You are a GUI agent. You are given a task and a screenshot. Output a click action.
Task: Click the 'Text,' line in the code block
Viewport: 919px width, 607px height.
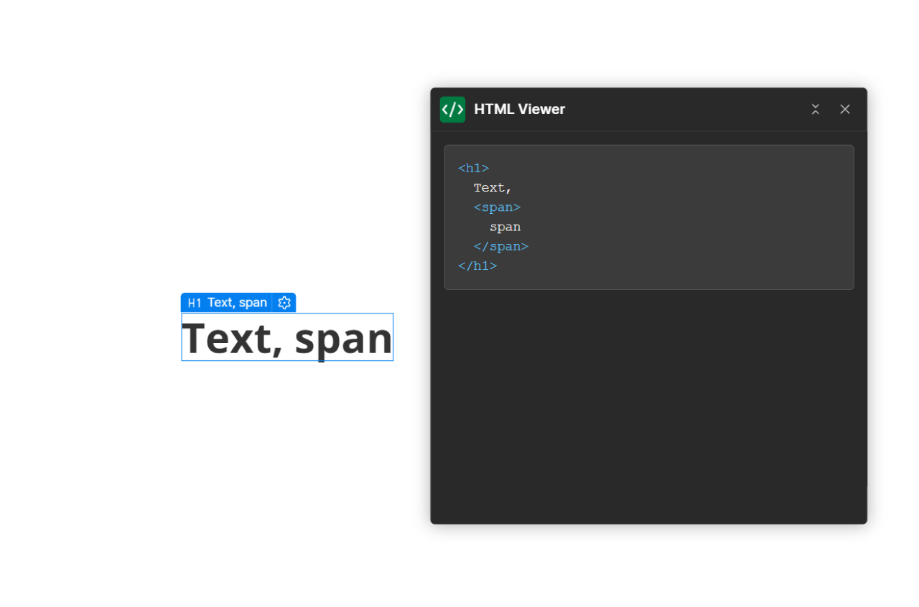(492, 187)
